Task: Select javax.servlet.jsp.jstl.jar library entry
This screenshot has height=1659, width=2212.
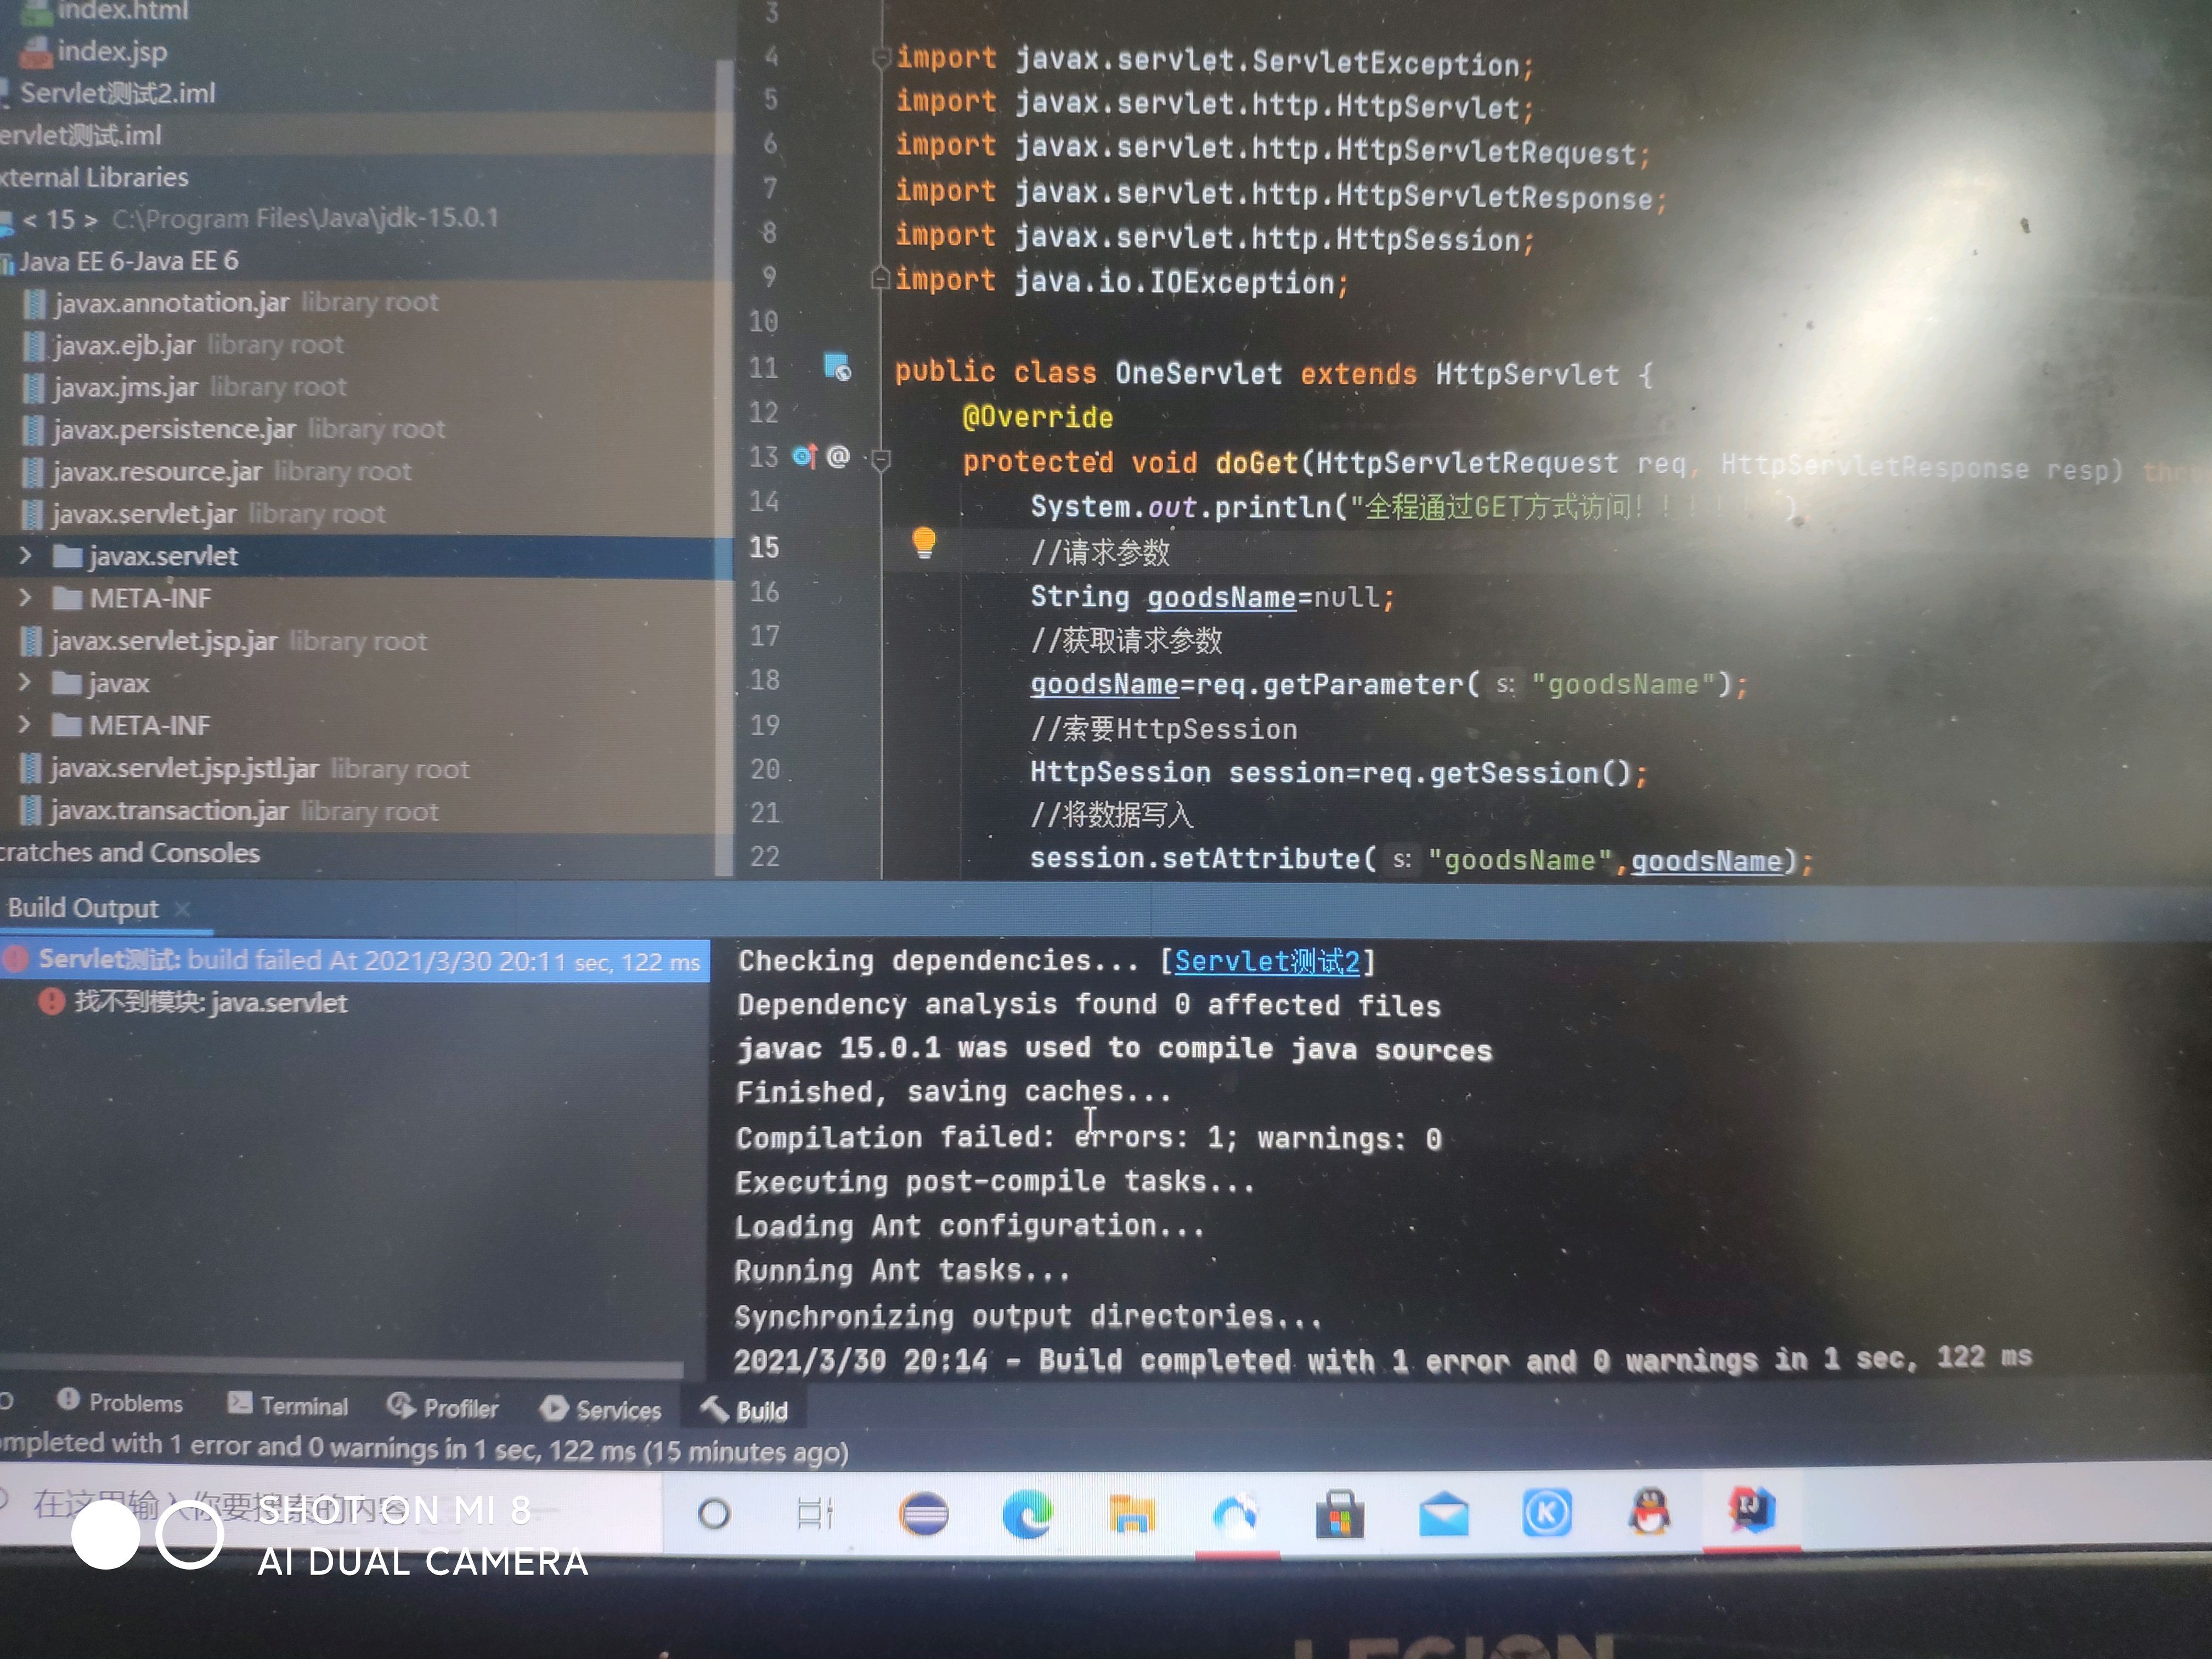Action: pyautogui.click(x=245, y=769)
